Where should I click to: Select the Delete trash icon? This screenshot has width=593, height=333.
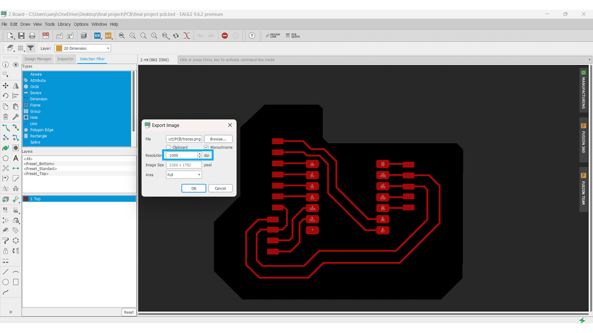6,117
